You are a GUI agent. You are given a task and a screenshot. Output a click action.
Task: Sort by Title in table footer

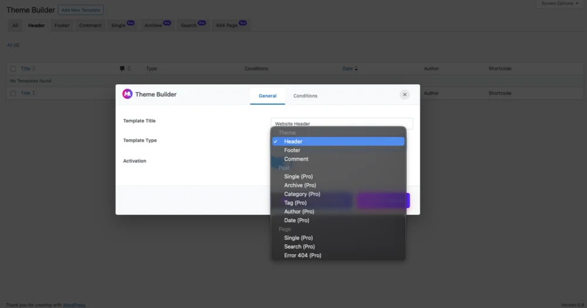point(28,93)
